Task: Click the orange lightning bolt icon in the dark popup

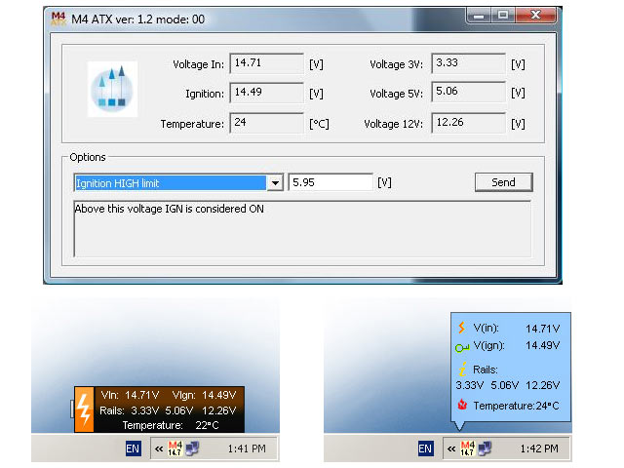Action: point(84,409)
